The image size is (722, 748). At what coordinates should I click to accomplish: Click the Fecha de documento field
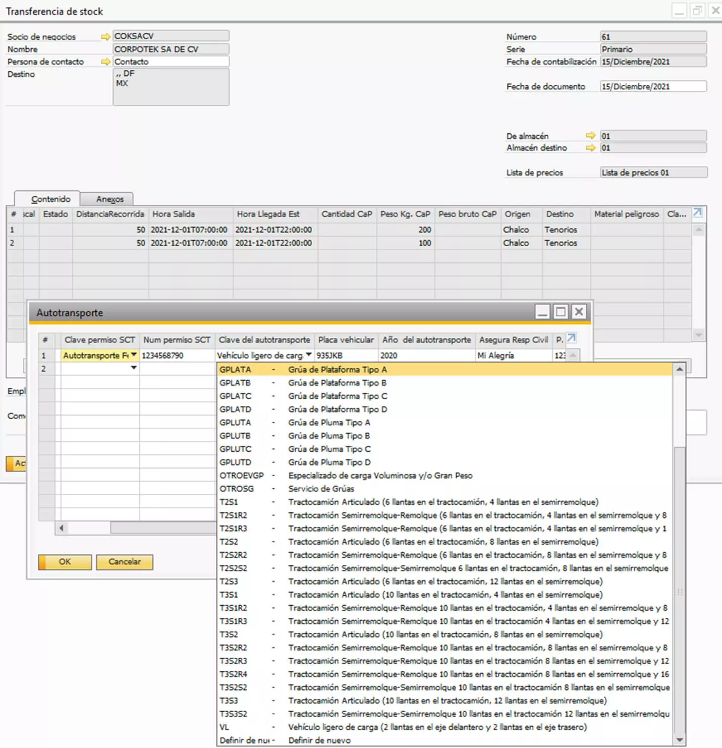pos(653,86)
